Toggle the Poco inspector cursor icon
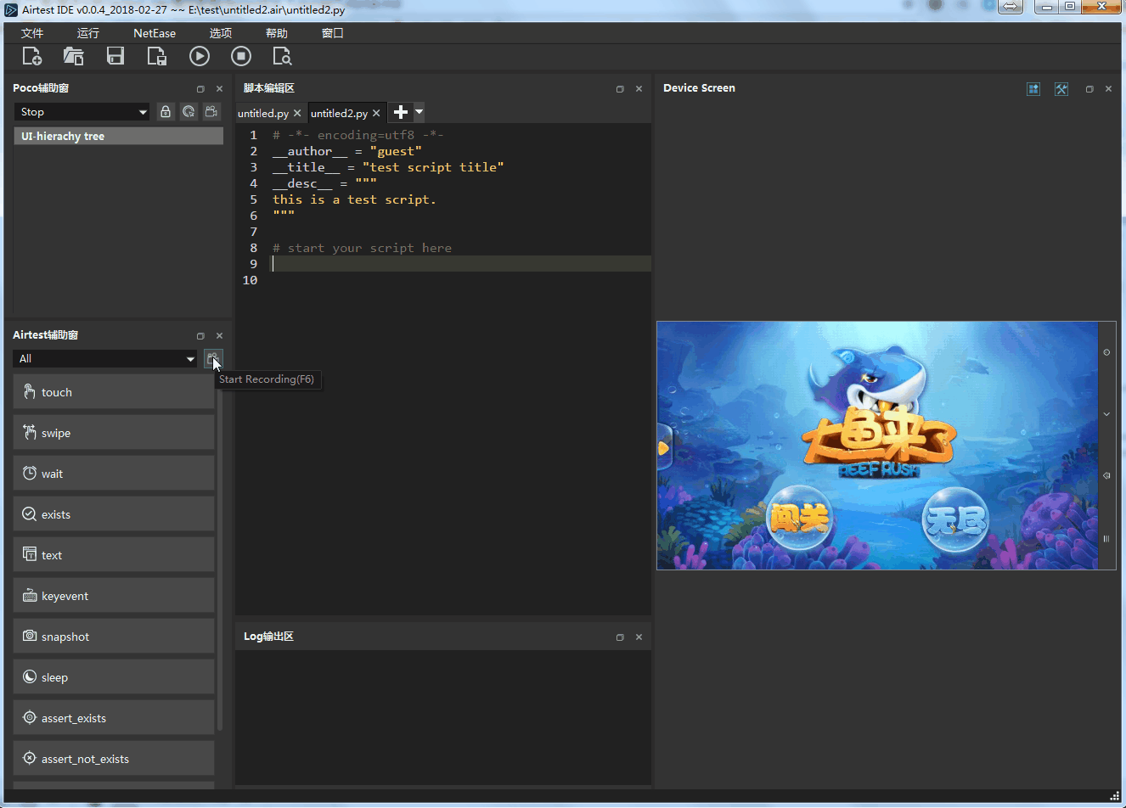1126x808 pixels. (189, 111)
